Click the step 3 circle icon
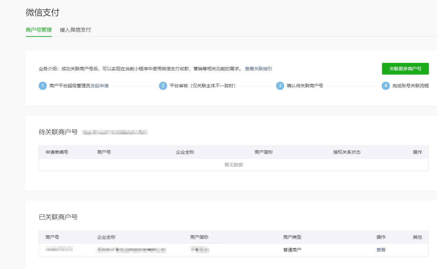Screen dimensions: 437x269 [x=280, y=86]
